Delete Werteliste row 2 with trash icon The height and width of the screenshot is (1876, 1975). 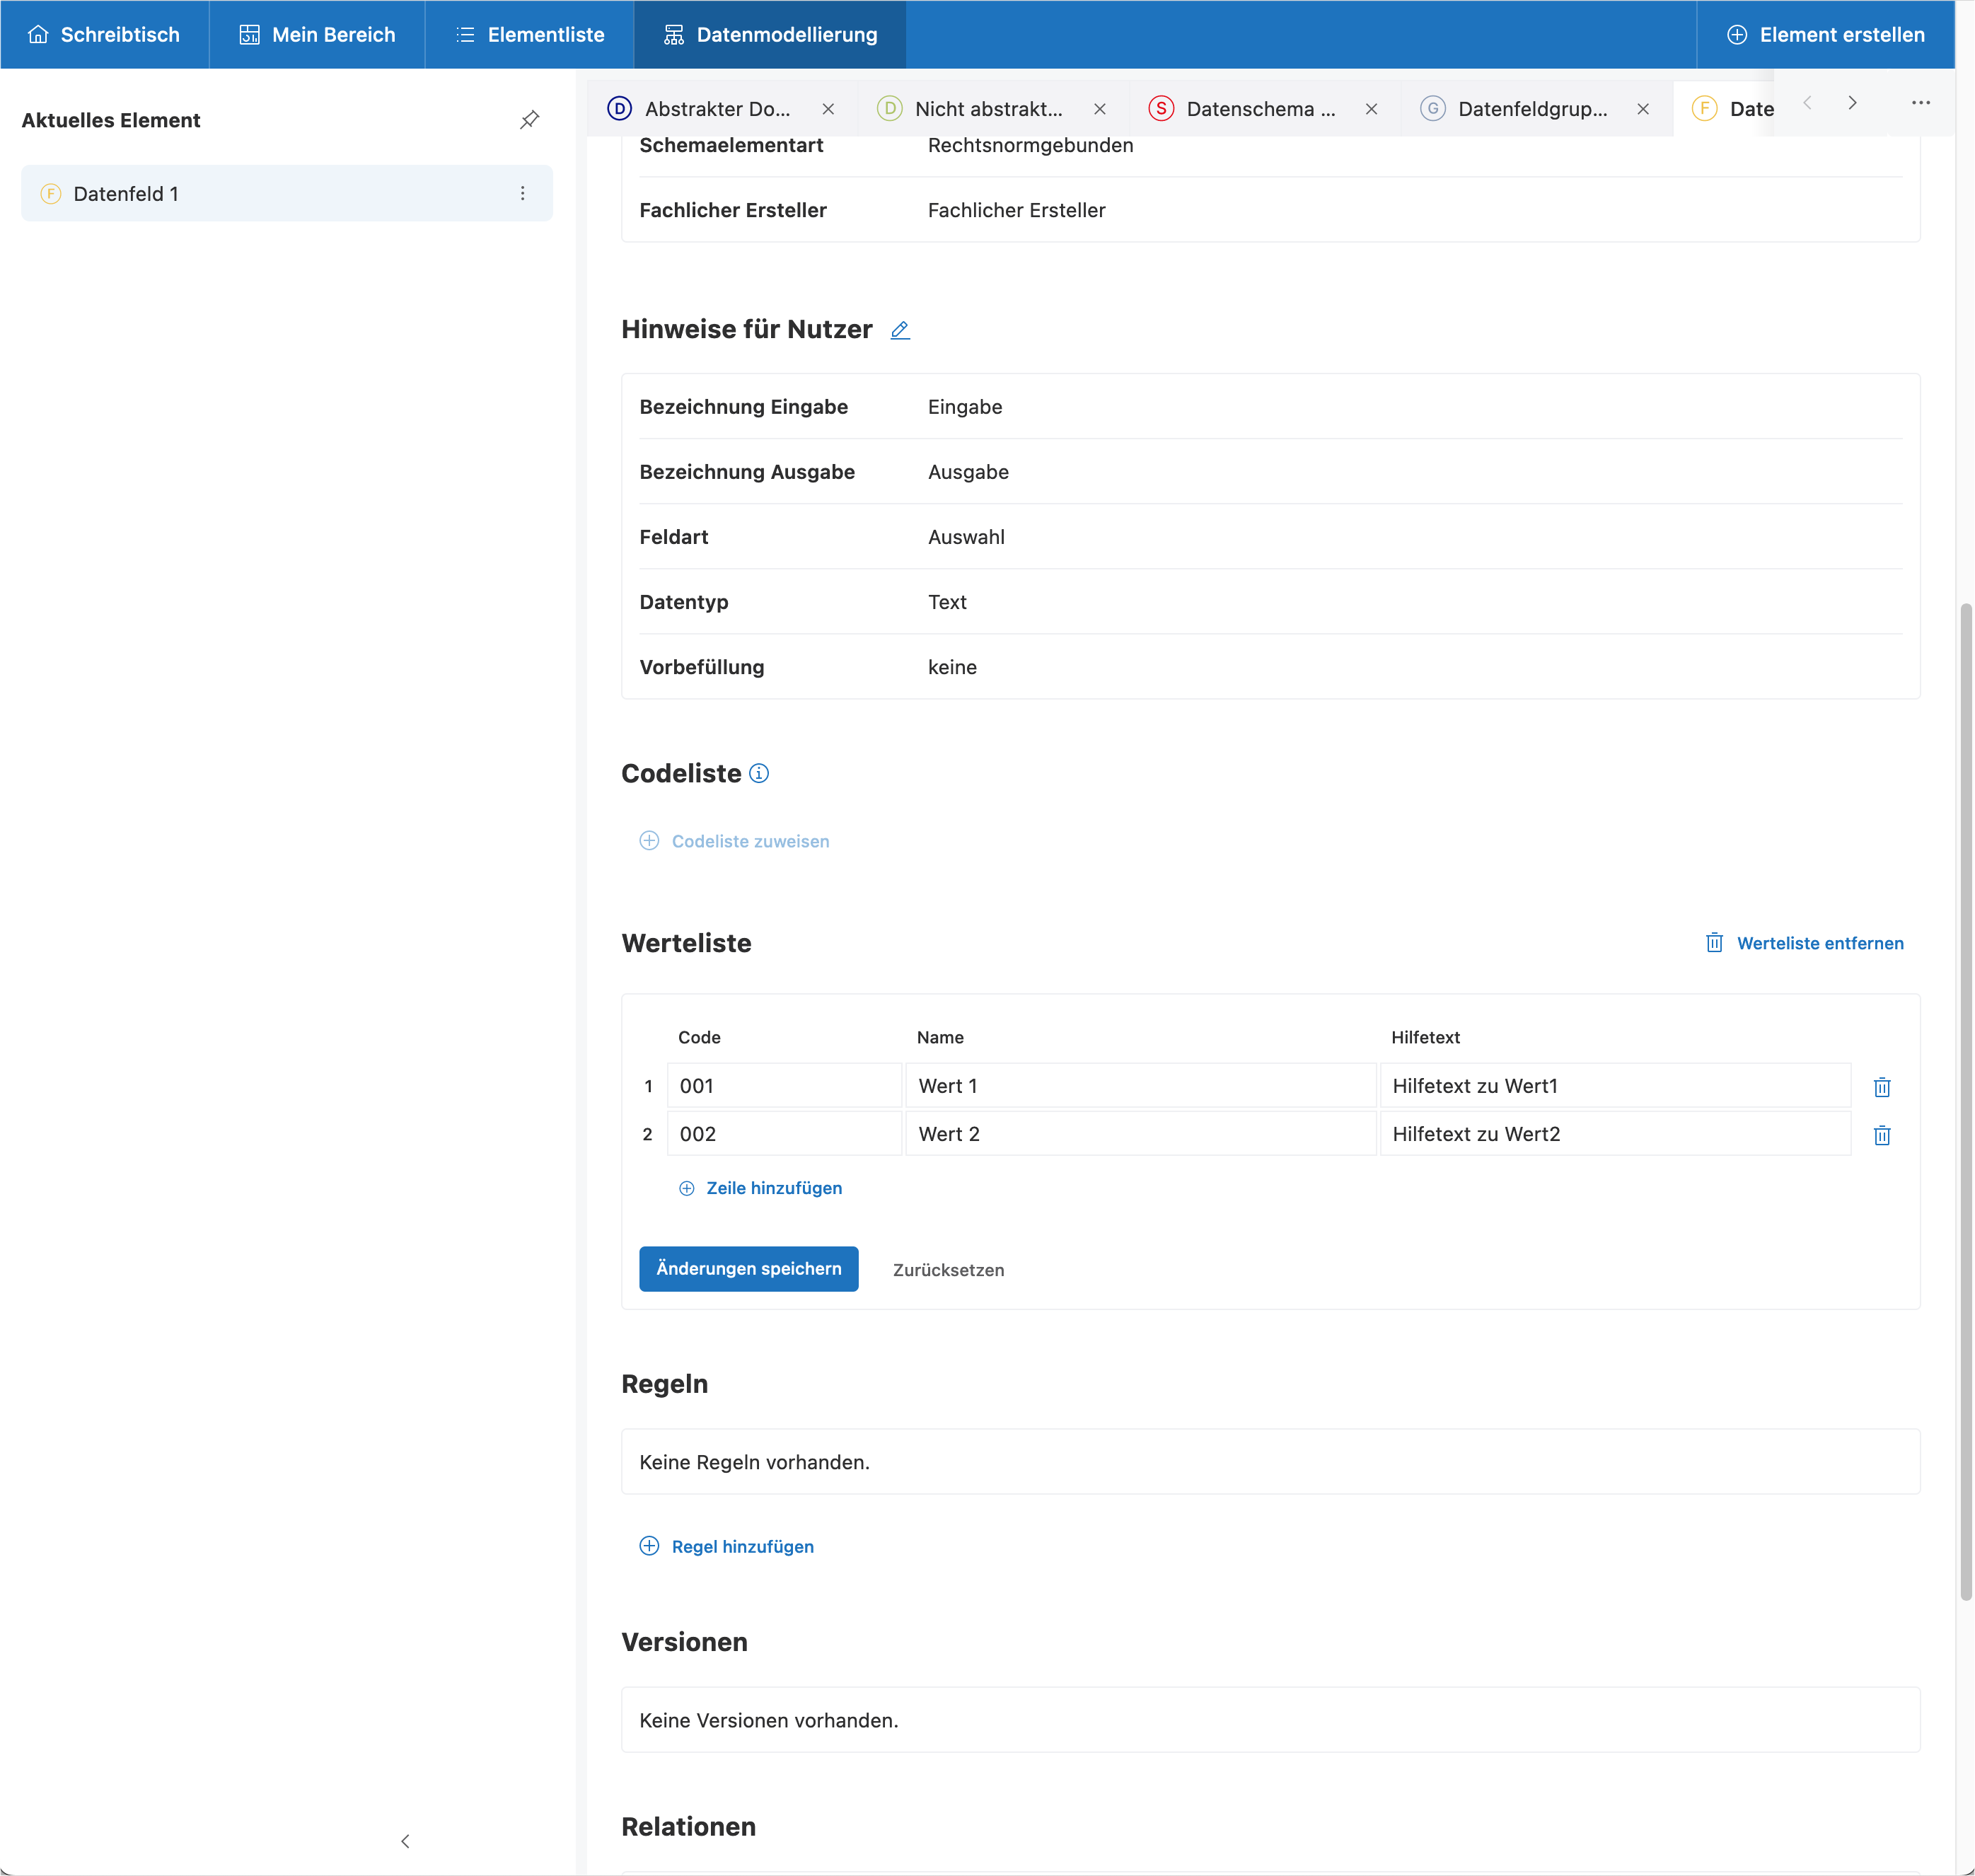[1881, 1134]
